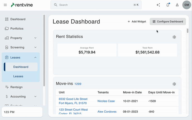Viewport: 192px width, 120px height.
Task: Click the CM user avatar
Action: click(187, 5)
